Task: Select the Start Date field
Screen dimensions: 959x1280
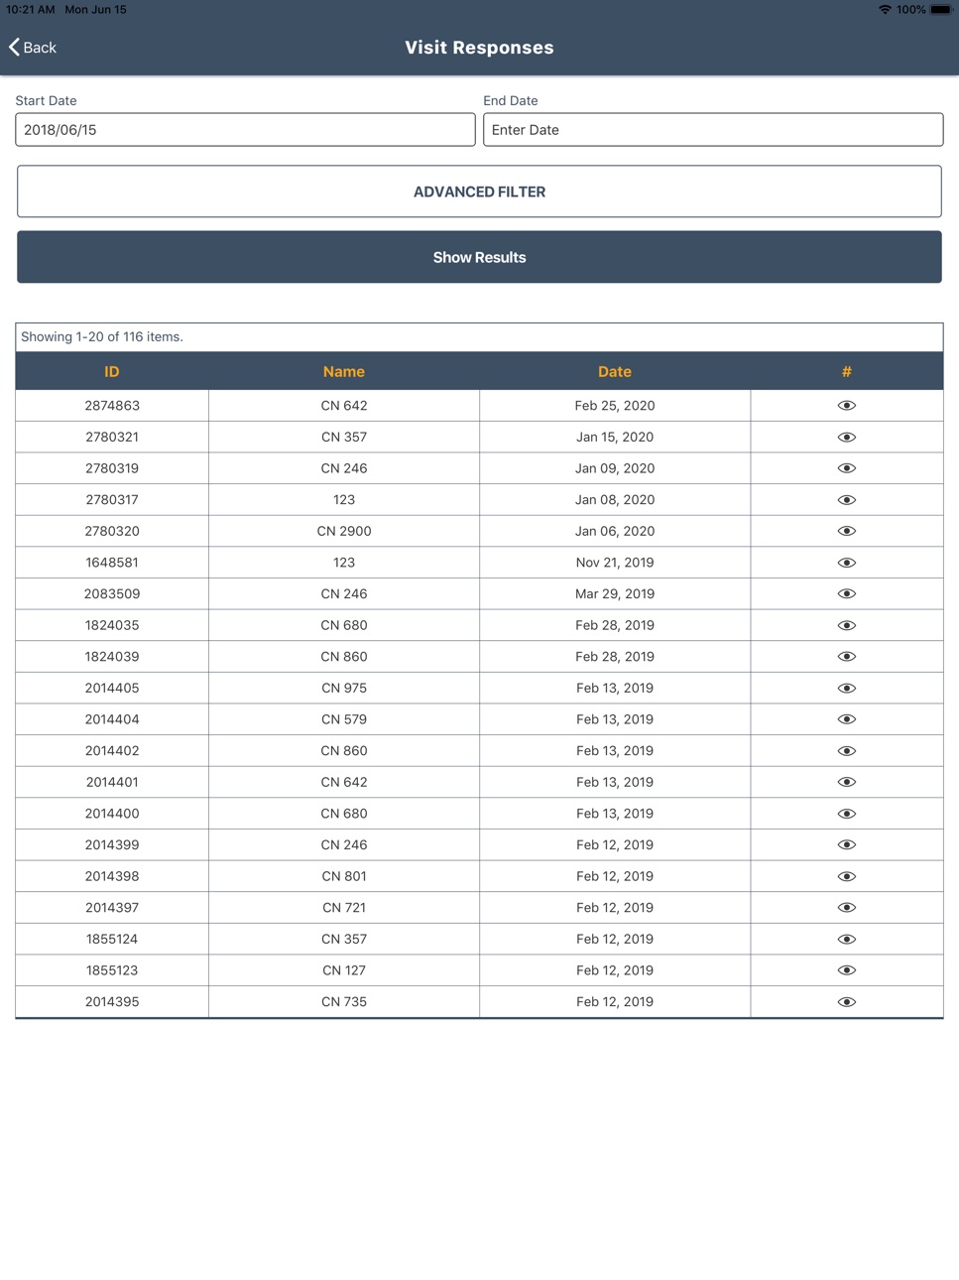Action: click(x=245, y=130)
